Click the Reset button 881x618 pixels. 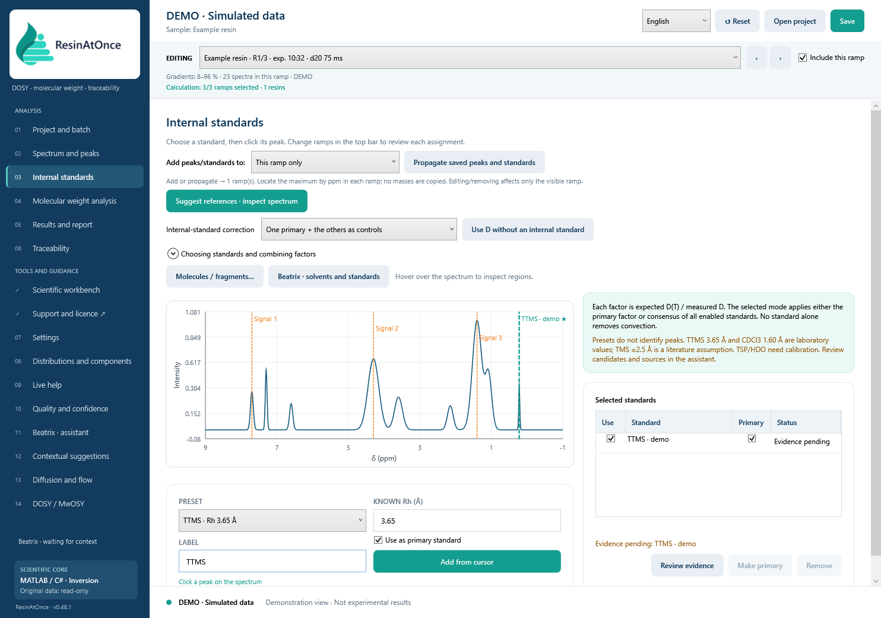click(737, 21)
